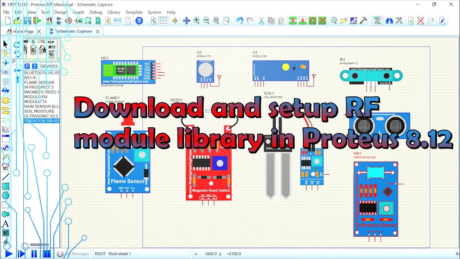Select ULTRASONIC V2.0 device
The width and height of the screenshot is (460, 259).
click(42, 116)
